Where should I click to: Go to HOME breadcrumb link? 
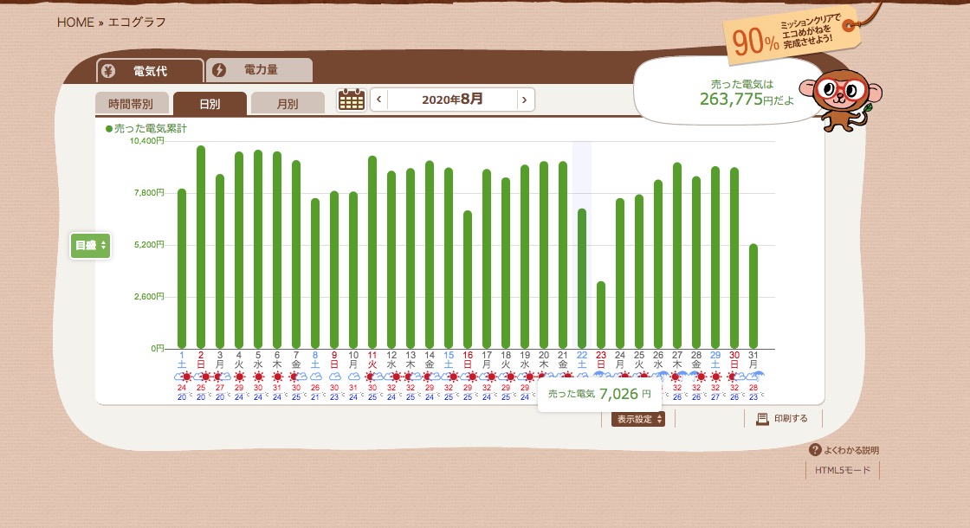point(75,23)
